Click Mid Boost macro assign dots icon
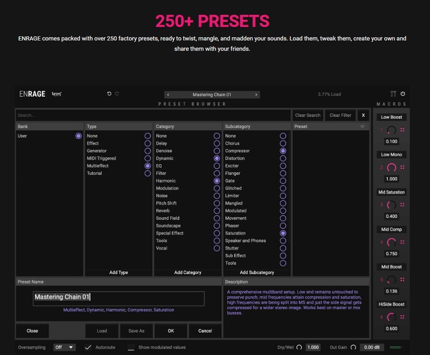430x355 pixels. click(x=402, y=279)
